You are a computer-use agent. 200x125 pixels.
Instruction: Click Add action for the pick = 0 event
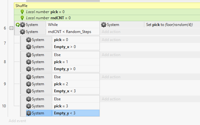tap(111, 40)
